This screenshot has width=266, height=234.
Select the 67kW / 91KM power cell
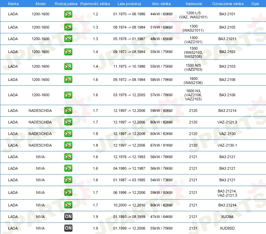point(162,145)
